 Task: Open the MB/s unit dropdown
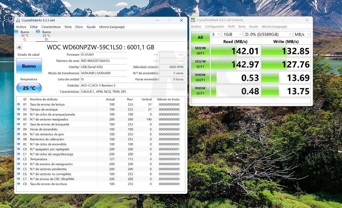pyautogui.click(x=302, y=34)
